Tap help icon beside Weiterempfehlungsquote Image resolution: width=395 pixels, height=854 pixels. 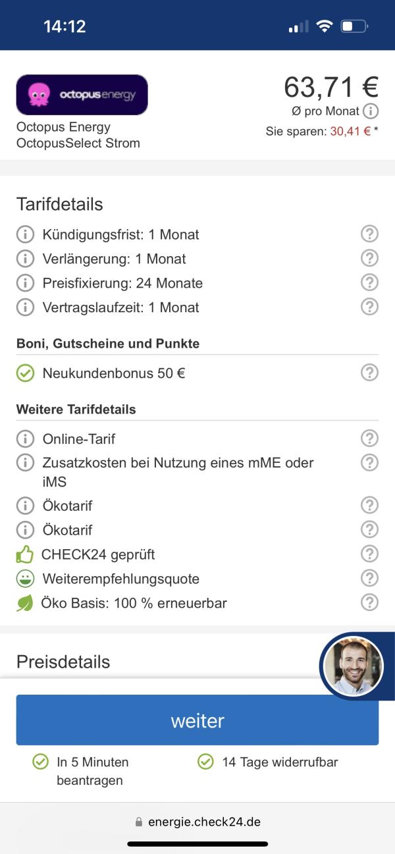click(370, 578)
